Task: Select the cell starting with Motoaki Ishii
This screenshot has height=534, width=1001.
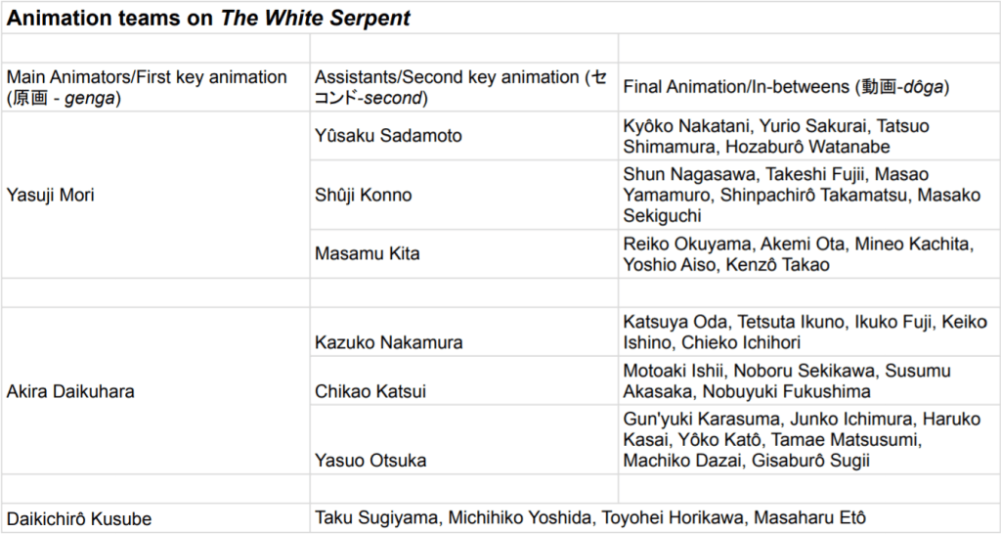Action: (x=787, y=381)
